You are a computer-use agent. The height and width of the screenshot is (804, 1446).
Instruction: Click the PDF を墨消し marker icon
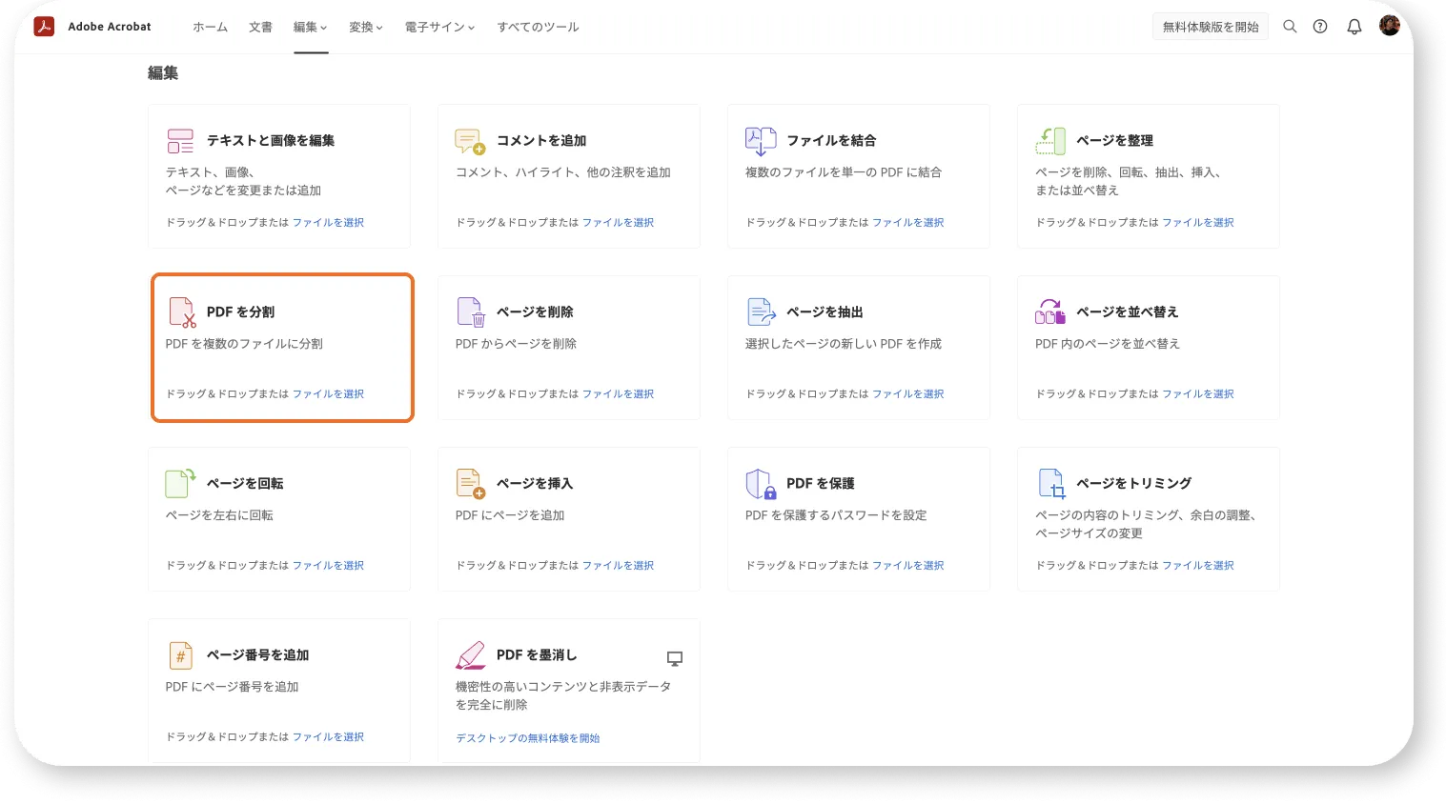tap(471, 655)
